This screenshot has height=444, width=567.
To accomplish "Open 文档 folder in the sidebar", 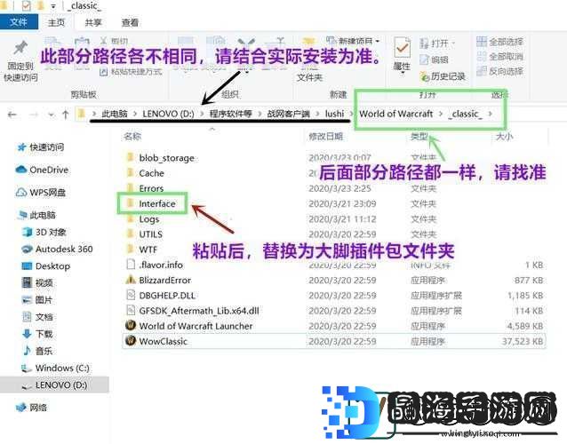I will [37, 317].
